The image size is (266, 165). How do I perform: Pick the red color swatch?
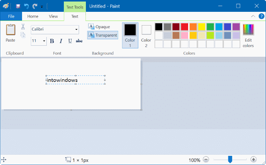(185, 27)
